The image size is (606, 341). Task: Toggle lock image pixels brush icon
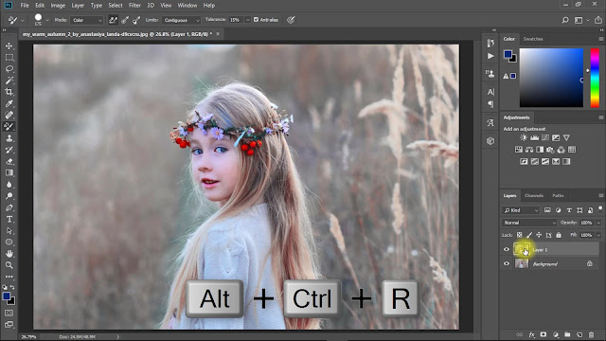coord(529,235)
